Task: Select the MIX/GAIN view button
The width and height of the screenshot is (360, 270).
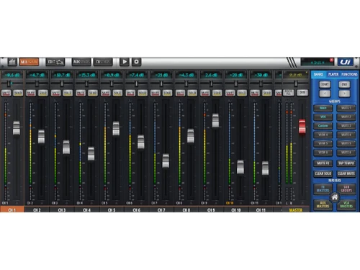Action: pos(29,62)
